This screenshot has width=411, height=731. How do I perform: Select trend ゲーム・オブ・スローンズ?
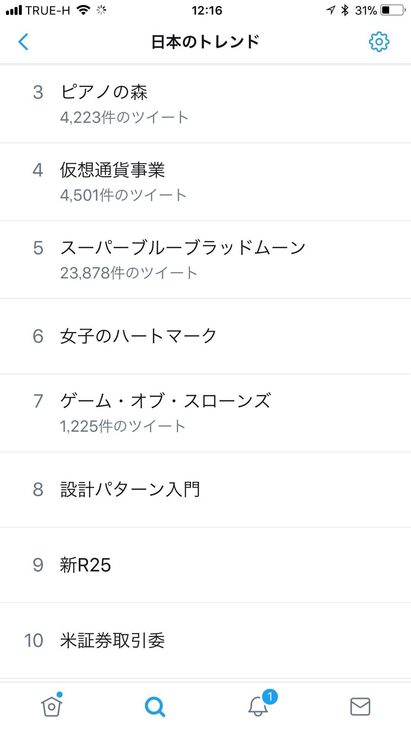click(205, 413)
